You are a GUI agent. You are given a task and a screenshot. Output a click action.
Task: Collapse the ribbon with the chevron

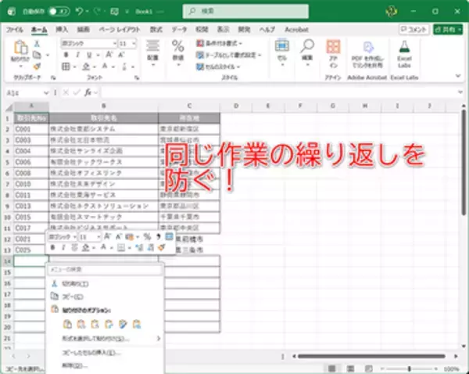click(x=458, y=76)
